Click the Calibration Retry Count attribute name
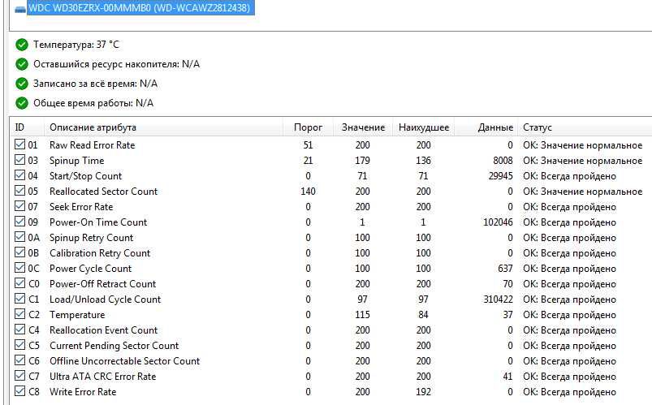Screen dimensions: 652x405 (100, 252)
